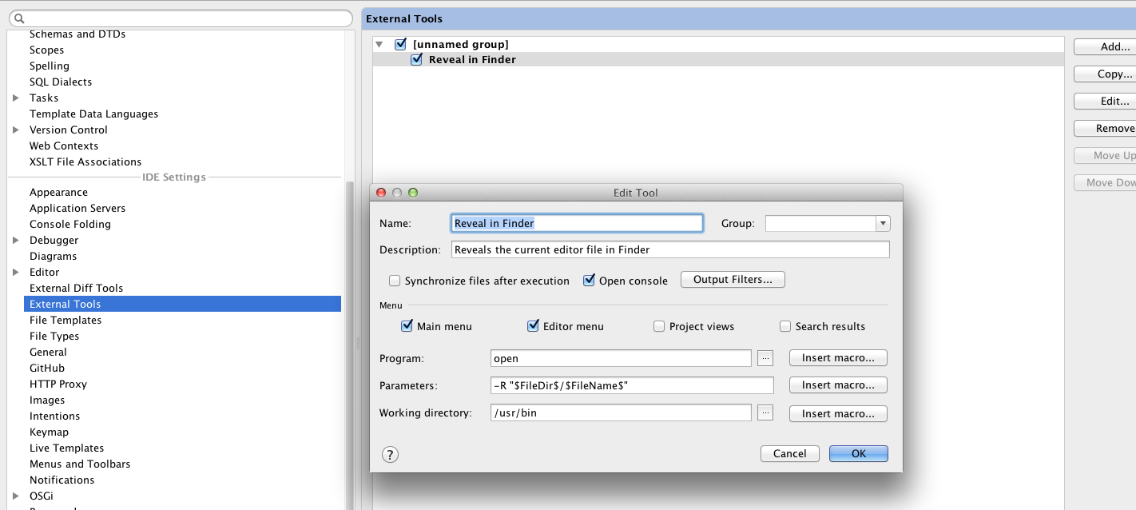Click the Copy tool button
Image resolution: width=1136 pixels, height=510 pixels.
click(x=1105, y=74)
